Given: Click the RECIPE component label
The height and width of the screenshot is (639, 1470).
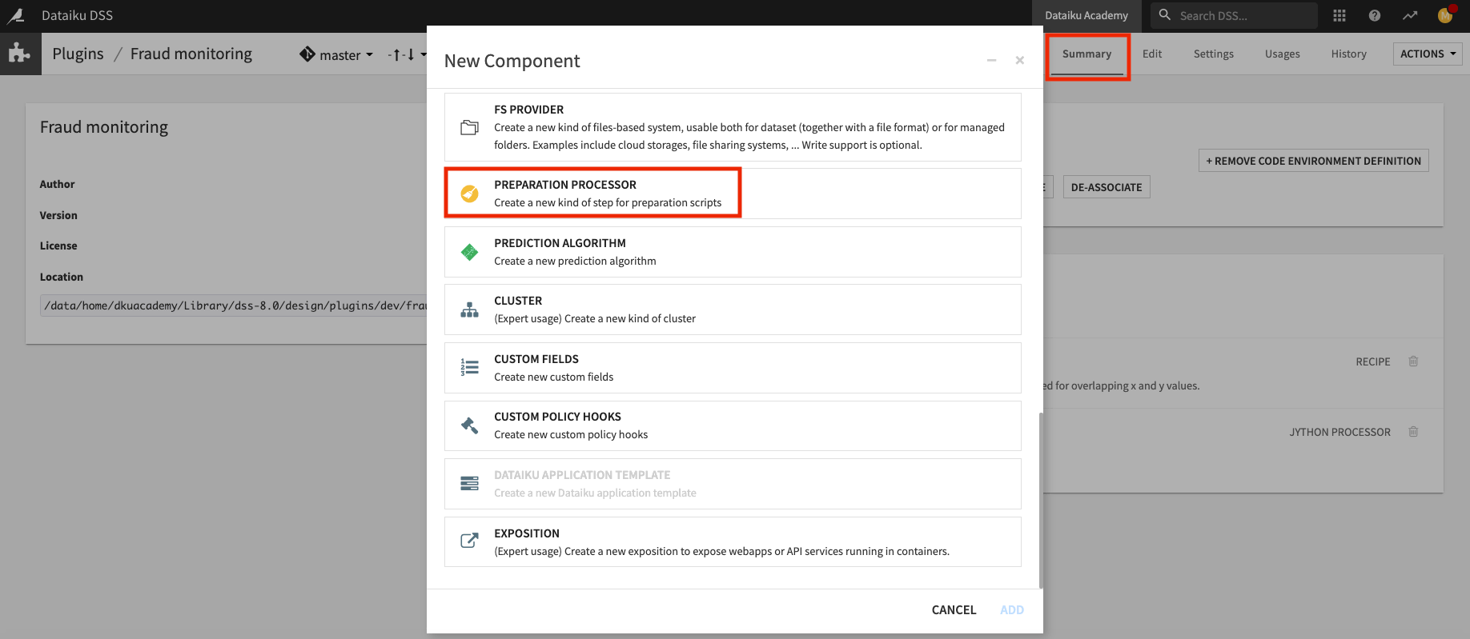Looking at the screenshot, I should point(1372,361).
